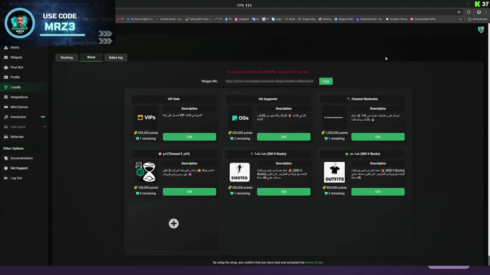This screenshot has height=275, width=490.
Task: Click the OGs item thumbnail
Action: coord(240,118)
